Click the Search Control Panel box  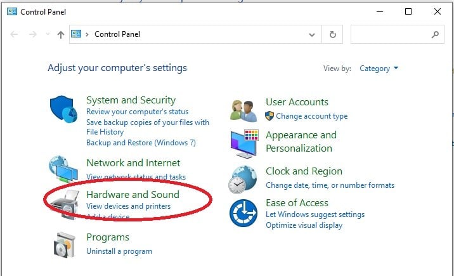click(391, 34)
